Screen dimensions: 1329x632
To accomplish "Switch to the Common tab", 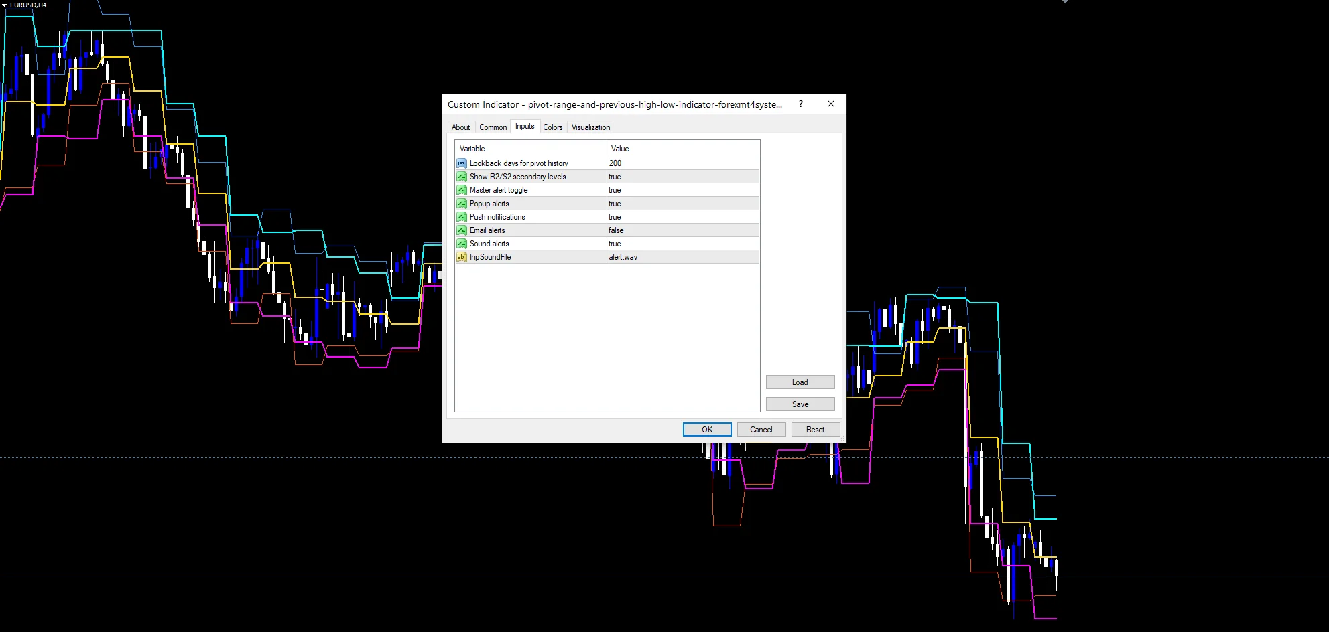I will tap(493, 127).
